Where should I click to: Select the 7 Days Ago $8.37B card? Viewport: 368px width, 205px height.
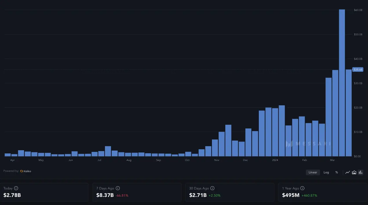click(x=137, y=192)
